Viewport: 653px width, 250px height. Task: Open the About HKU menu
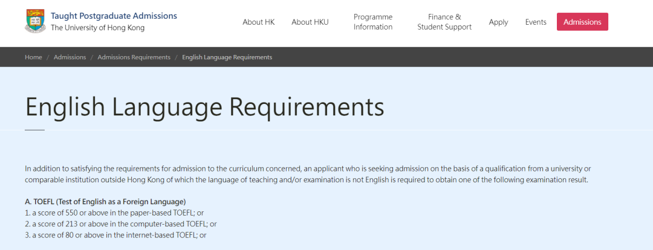(310, 22)
